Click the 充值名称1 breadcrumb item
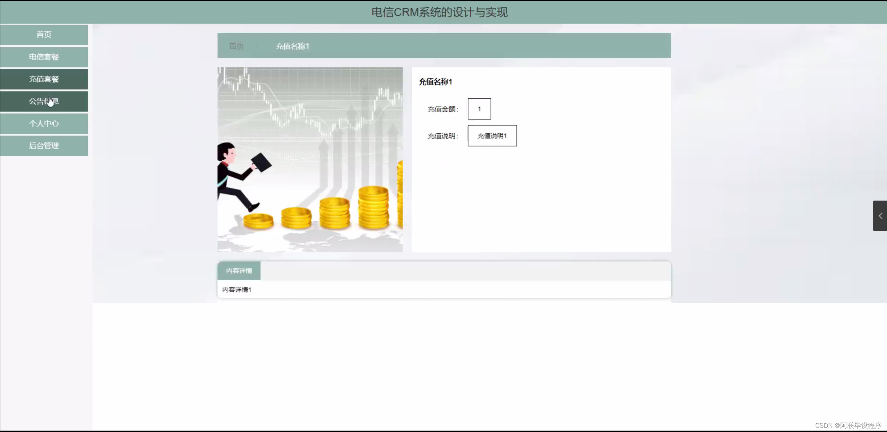887x432 pixels. [x=292, y=46]
